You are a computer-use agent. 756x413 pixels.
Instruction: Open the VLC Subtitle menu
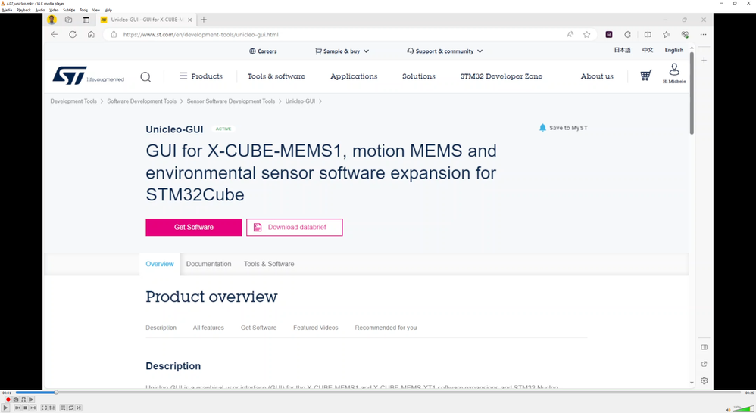click(x=69, y=10)
